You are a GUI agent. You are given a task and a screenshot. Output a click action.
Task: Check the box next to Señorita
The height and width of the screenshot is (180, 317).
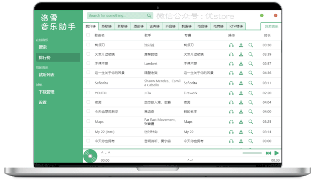tap(88, 83)
